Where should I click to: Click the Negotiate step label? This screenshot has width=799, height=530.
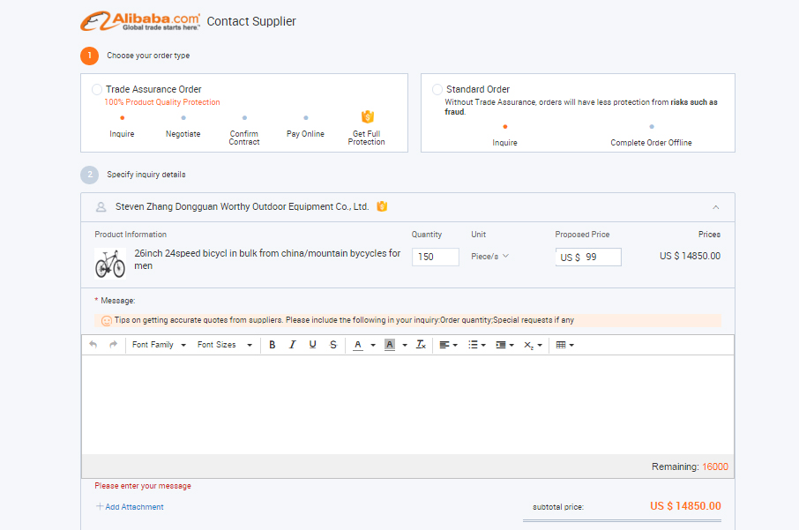pos(183,134)
